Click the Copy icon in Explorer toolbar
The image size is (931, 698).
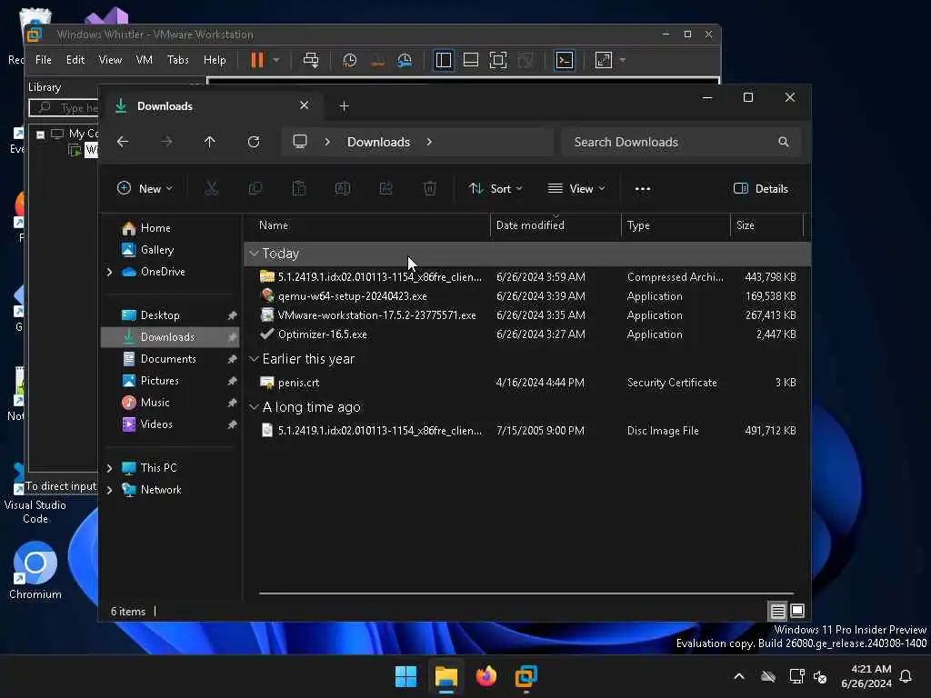[x=255, y=189]
